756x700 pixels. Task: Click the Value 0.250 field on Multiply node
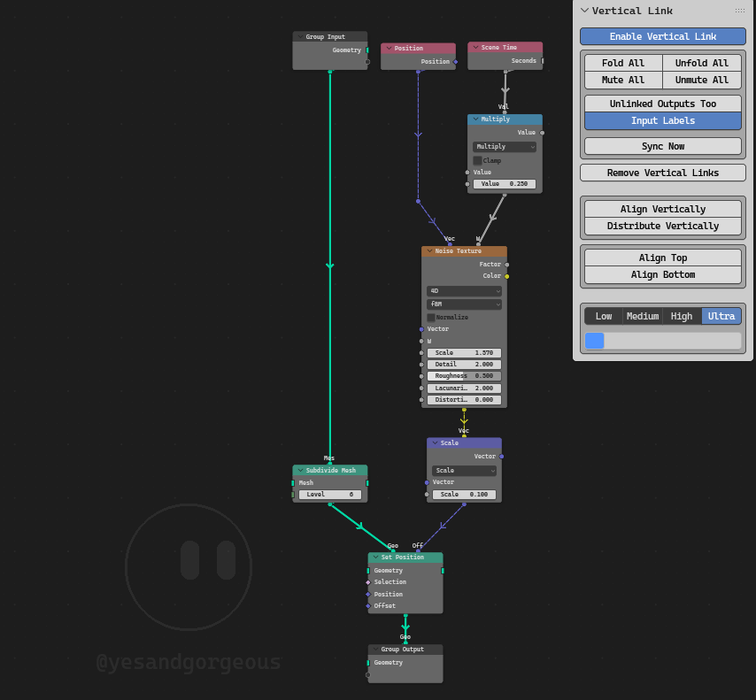click(504, 184)
